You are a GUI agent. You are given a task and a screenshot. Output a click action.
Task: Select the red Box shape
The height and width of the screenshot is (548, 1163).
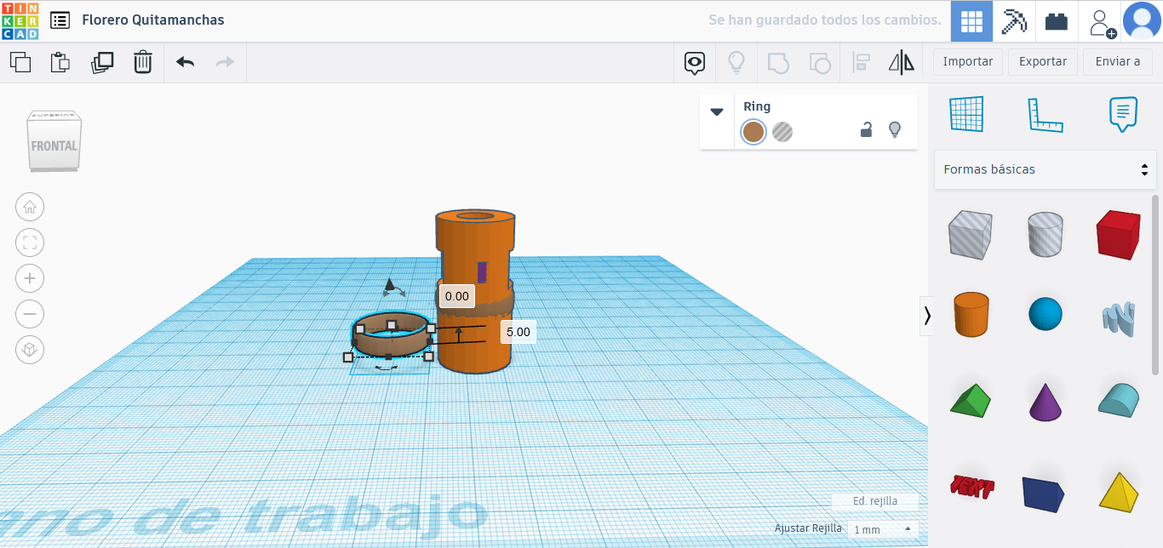1118,235
